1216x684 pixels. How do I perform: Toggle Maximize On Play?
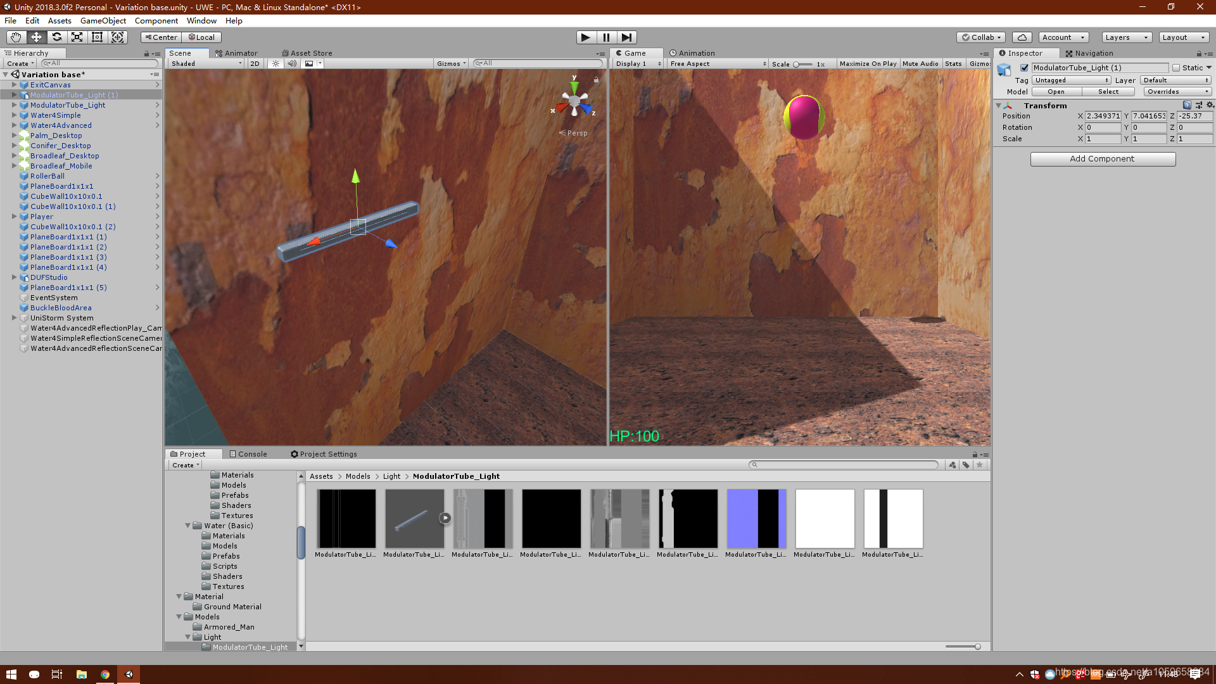tap(868, 63)
